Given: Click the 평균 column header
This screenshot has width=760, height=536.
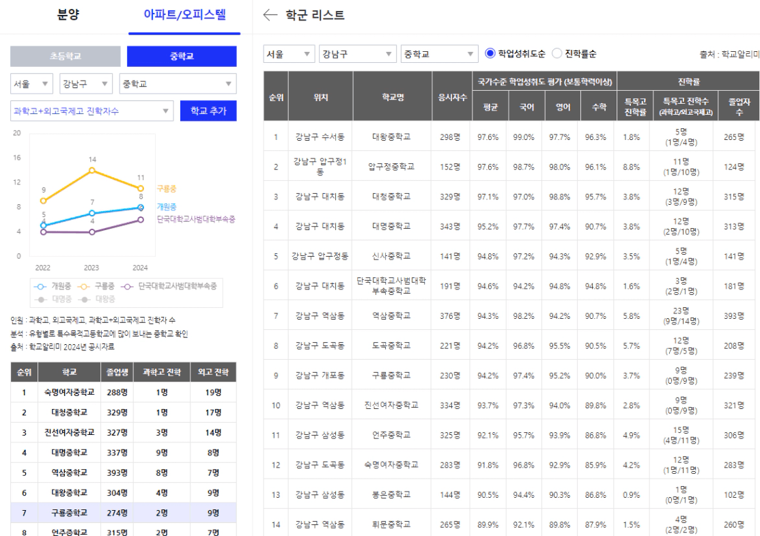Looking at the screenshot, I should [x=490, y=107].
